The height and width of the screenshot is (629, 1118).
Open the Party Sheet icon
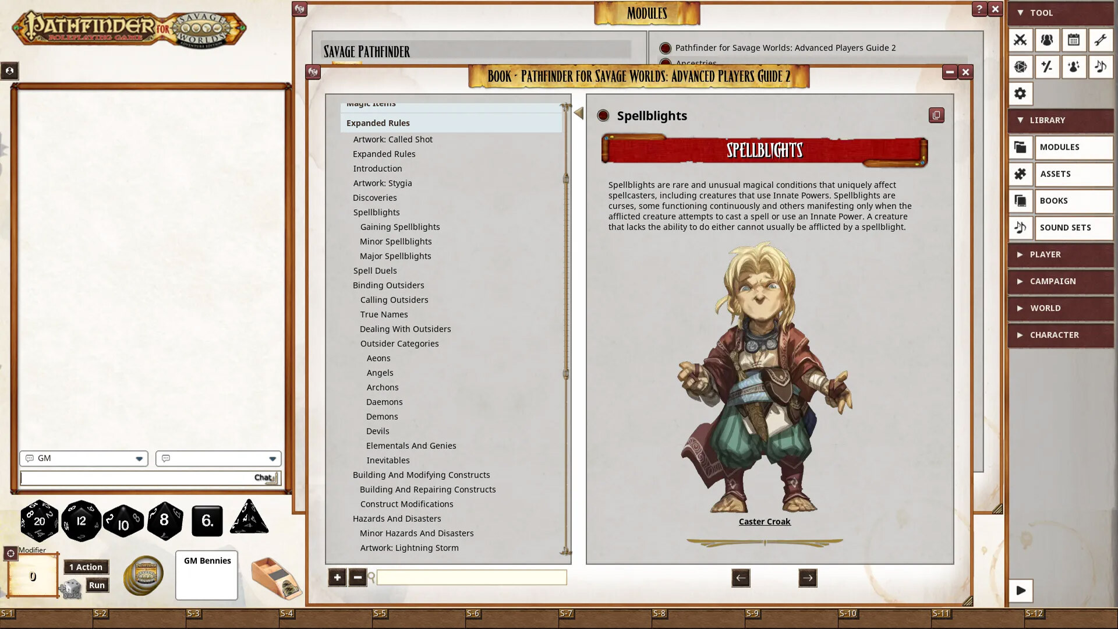[1047, 40]
